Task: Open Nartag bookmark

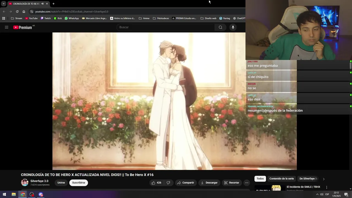Action: point(224,18)
